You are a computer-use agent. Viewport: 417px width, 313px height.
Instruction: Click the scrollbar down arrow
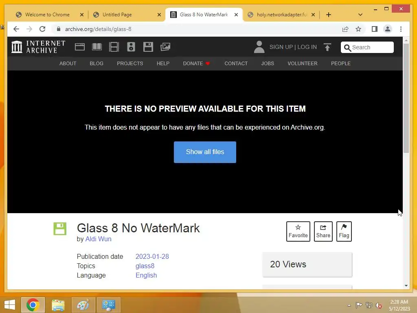pyautogui.click(x=406, y=286)
